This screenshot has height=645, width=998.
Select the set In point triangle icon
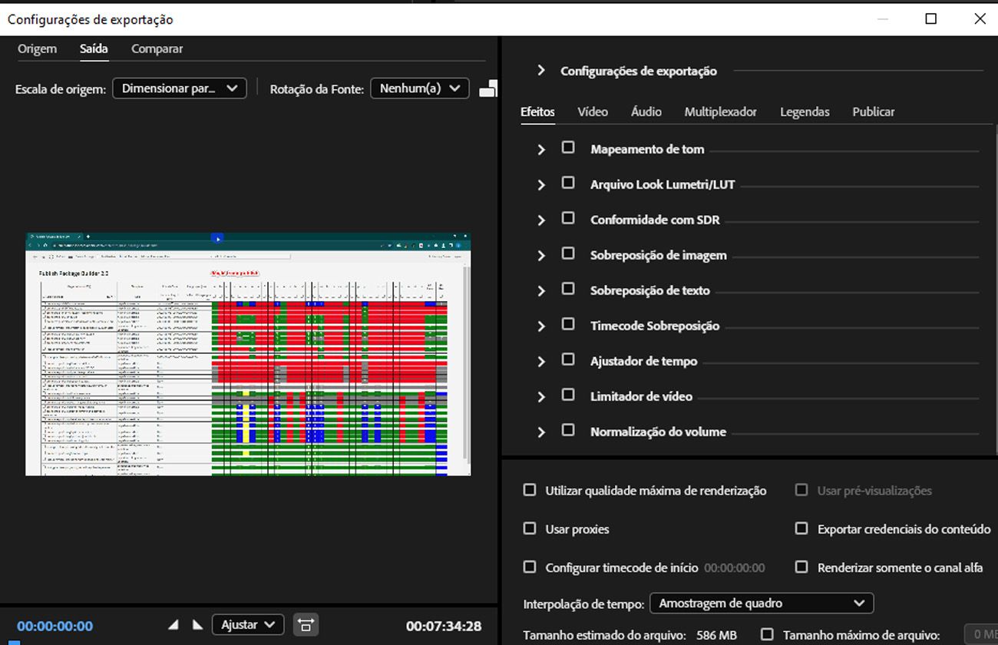coord(173,624)
